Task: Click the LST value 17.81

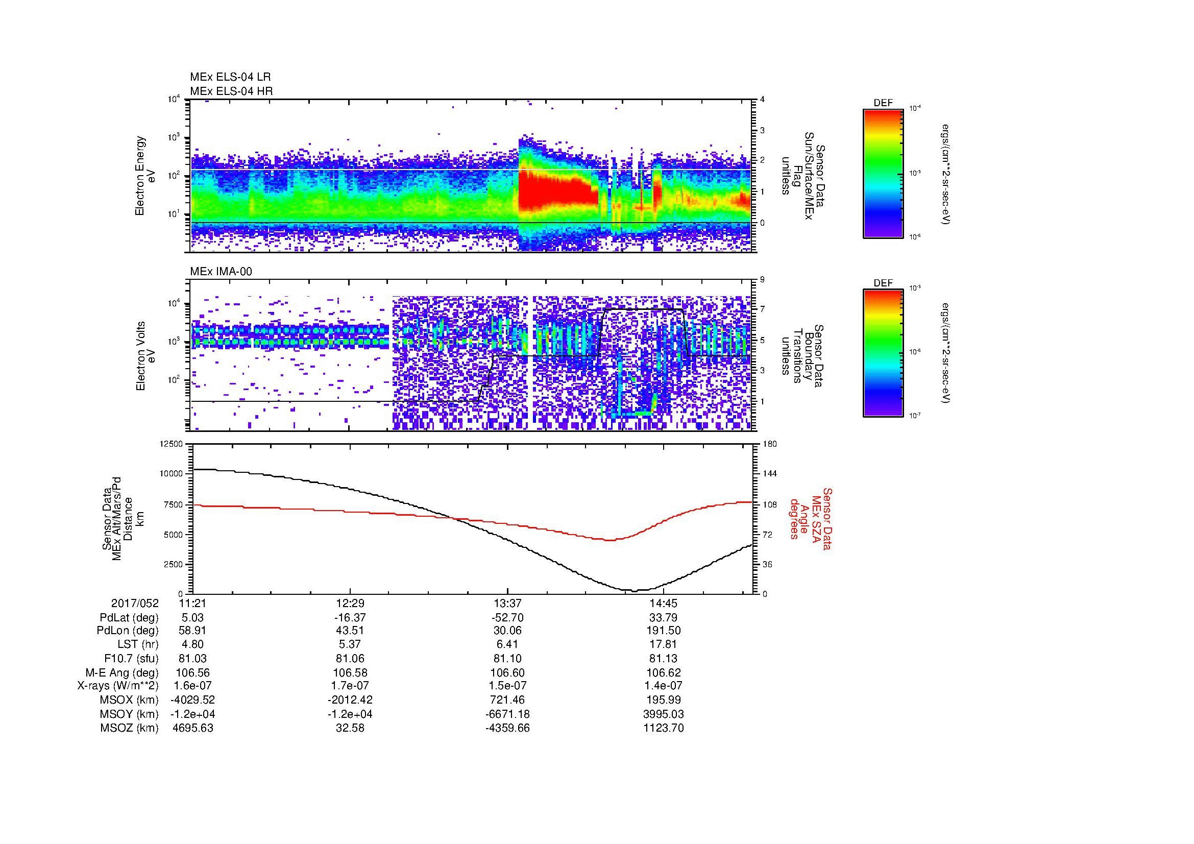Action: 663,644
